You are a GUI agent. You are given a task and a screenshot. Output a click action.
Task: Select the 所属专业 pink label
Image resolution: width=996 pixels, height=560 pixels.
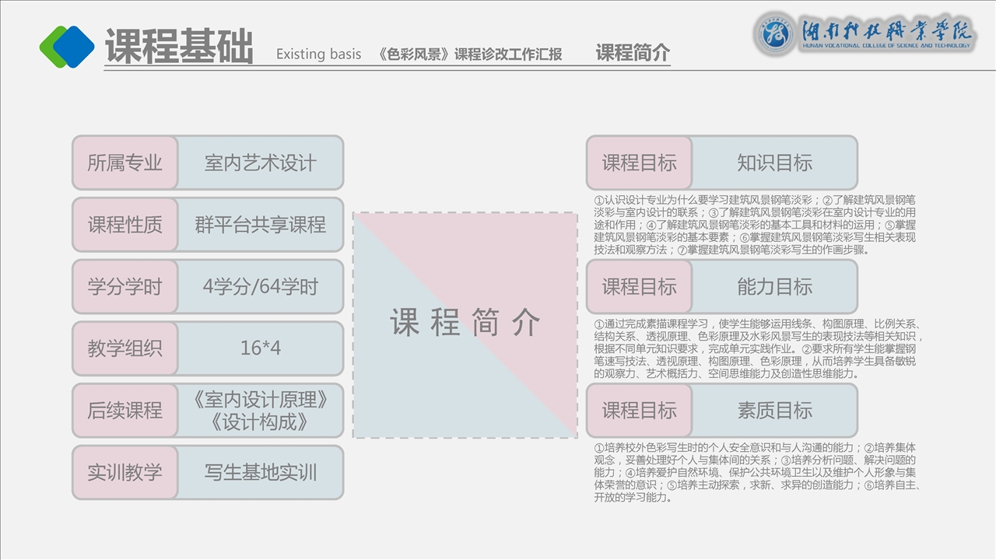(x=125, y=163)
